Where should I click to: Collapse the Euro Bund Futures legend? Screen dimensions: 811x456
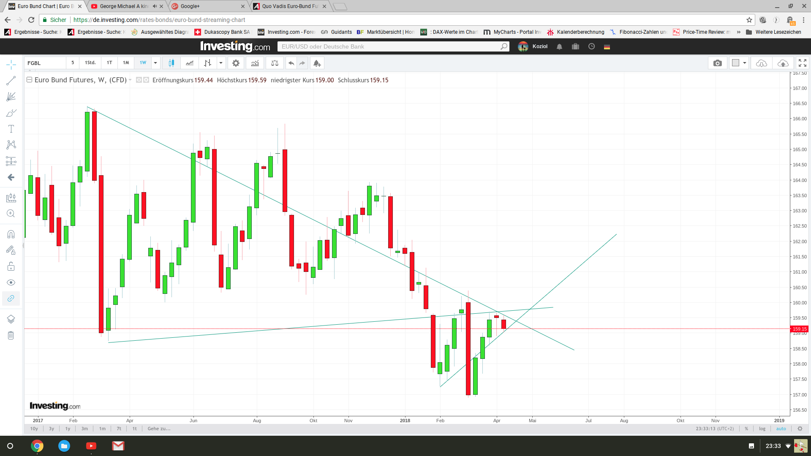point(29,79)
